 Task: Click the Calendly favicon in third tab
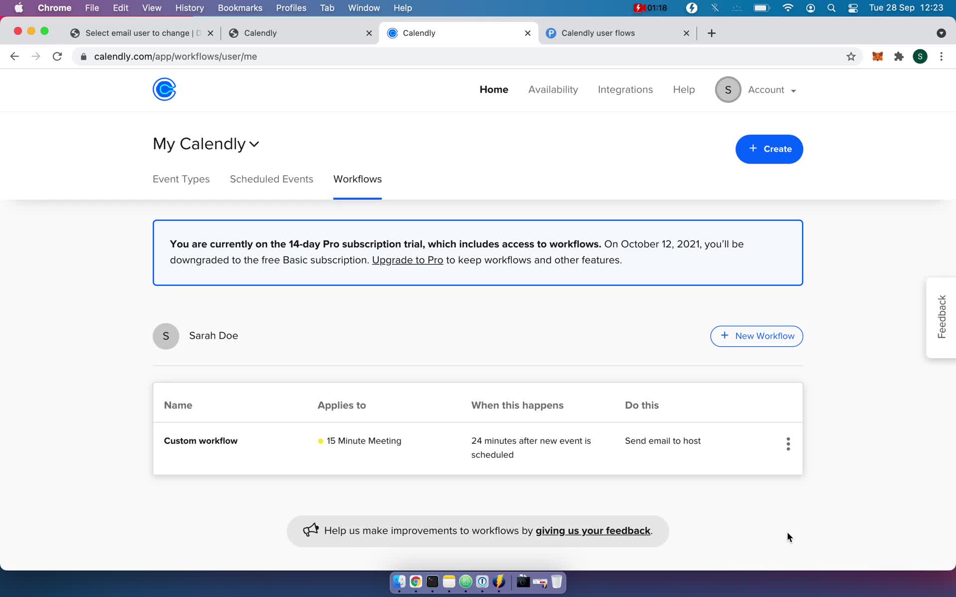point(393,32)
